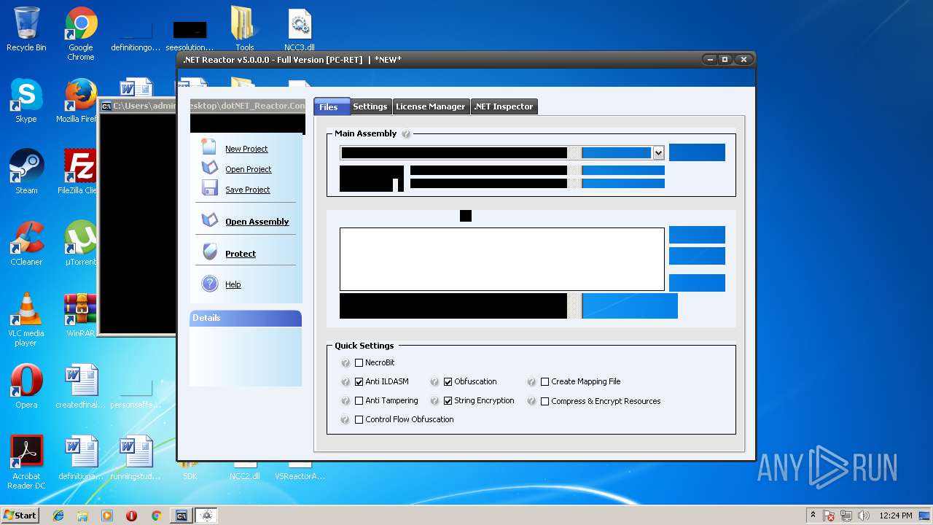Click the help icon next to Obfuscation
Screen dimensions: 933x525
[x=434, y=382]
